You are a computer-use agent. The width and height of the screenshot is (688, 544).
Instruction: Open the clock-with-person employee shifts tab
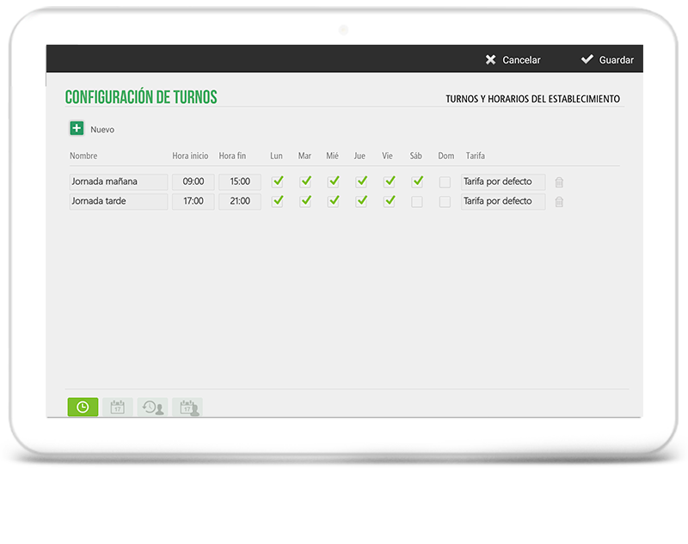pos(153,407)
